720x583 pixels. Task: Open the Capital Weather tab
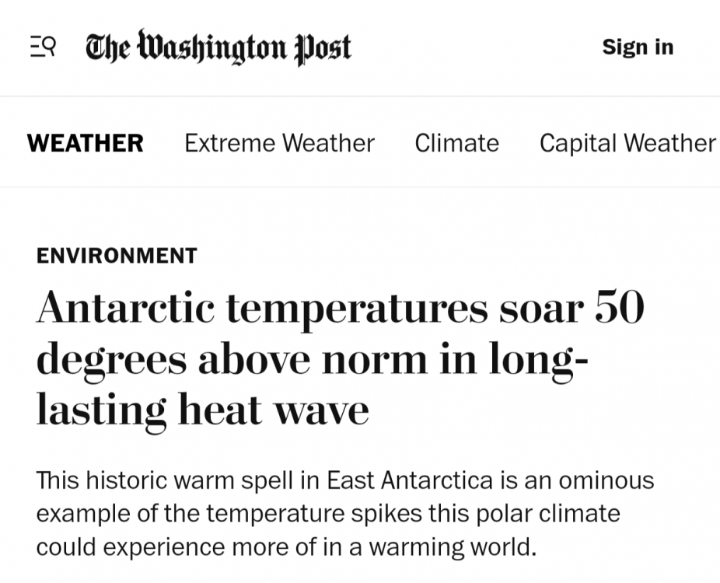click(628, 143)
